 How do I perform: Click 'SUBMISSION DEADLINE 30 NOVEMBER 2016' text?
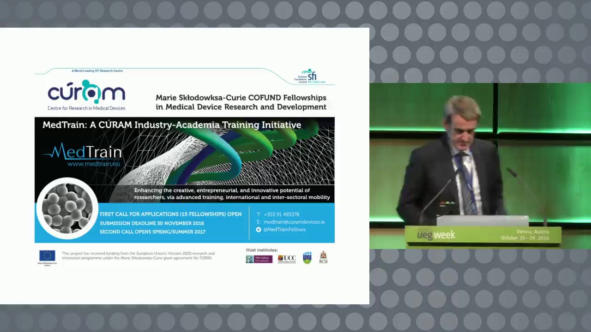[x=152, y=223]
